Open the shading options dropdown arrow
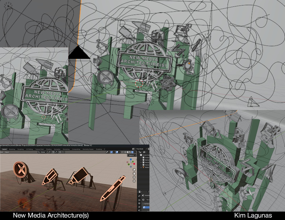285x220 pixels. pos(135,152)
